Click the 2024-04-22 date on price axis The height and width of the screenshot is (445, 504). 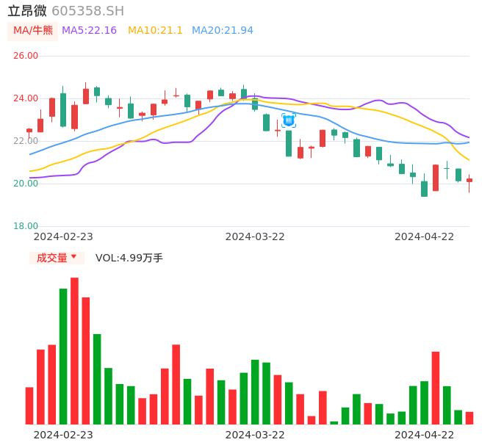pos(425,236)
